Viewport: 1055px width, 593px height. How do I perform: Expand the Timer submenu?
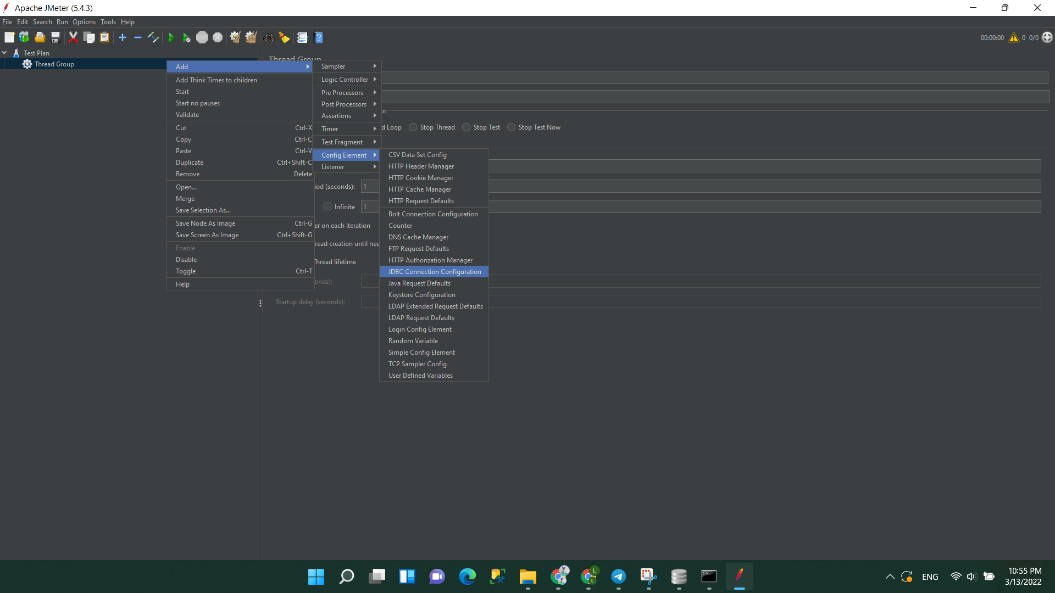point(347,128)
